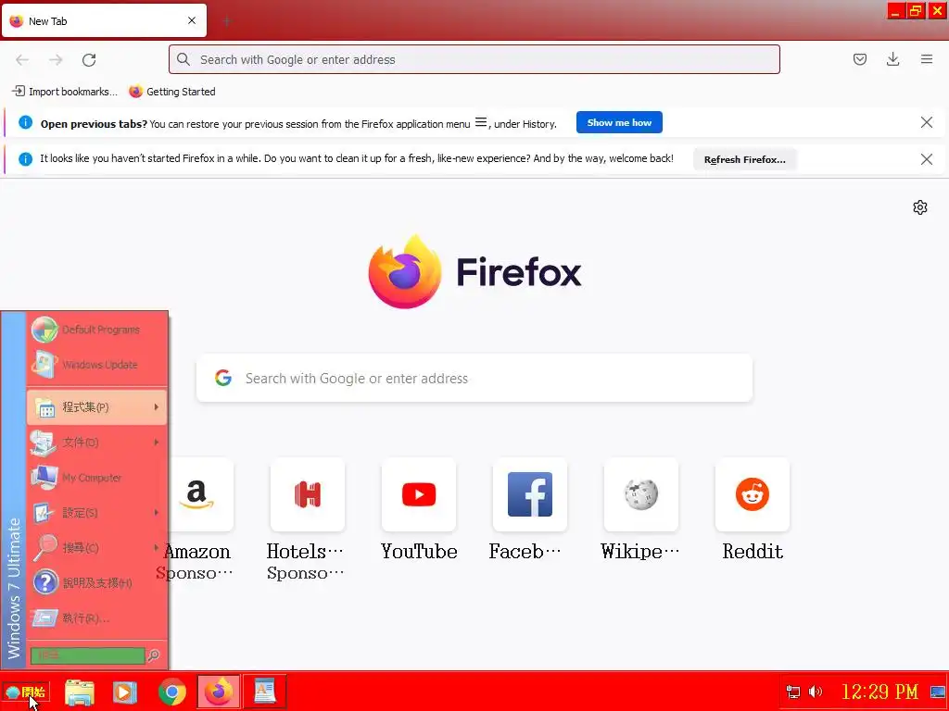Save to Pocket using the toolbar icon
Viewport: 949px width, 711px height.
click(x=859, y=59)
